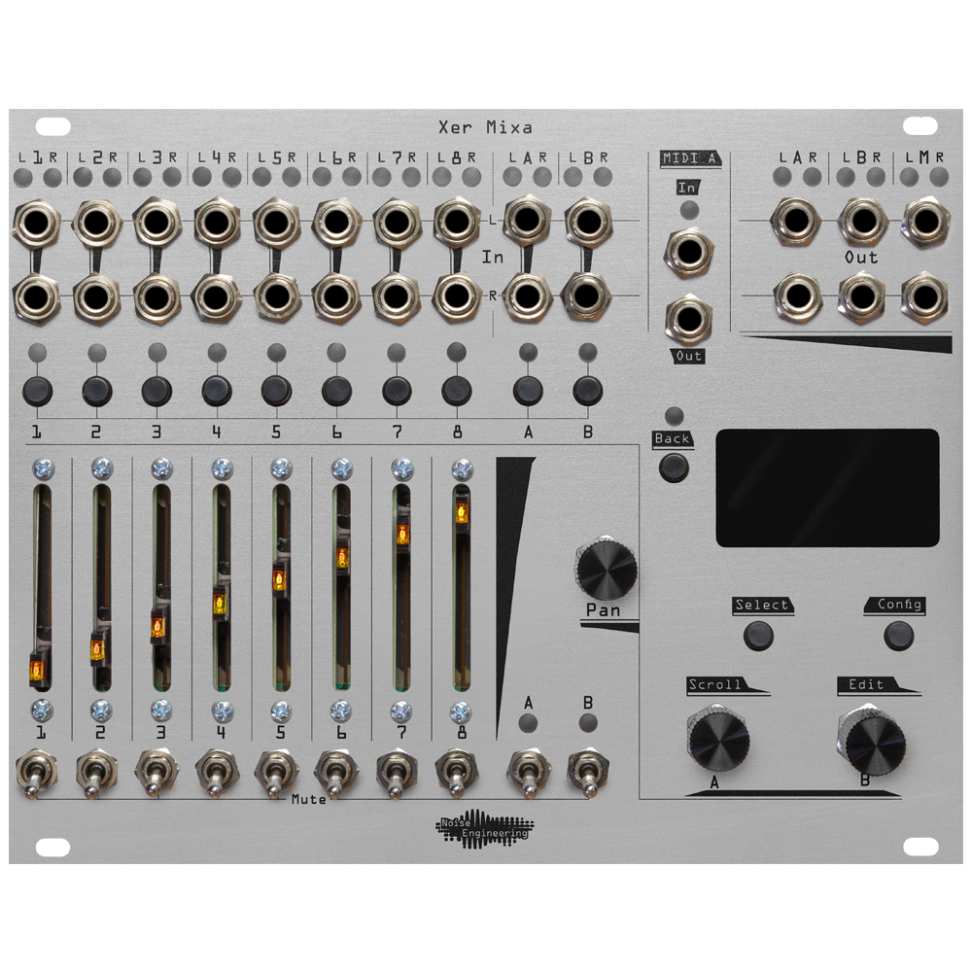Toggle the aux A Mute switch
Viewport: 972px width, 972px height.
tap(528, 774)
